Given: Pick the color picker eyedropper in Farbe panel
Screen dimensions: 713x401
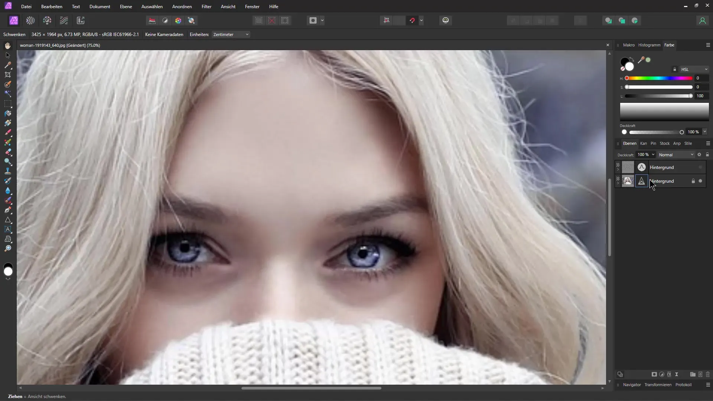Looking at the screenshot, I should pyautogui.click(x=641, y=60).
